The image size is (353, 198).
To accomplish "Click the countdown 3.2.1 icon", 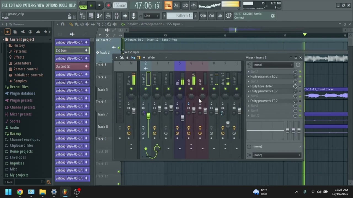I will (176, 5).
